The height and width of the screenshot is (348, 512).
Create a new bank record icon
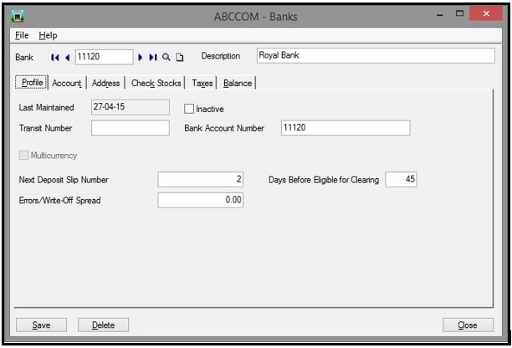[180, 58]
